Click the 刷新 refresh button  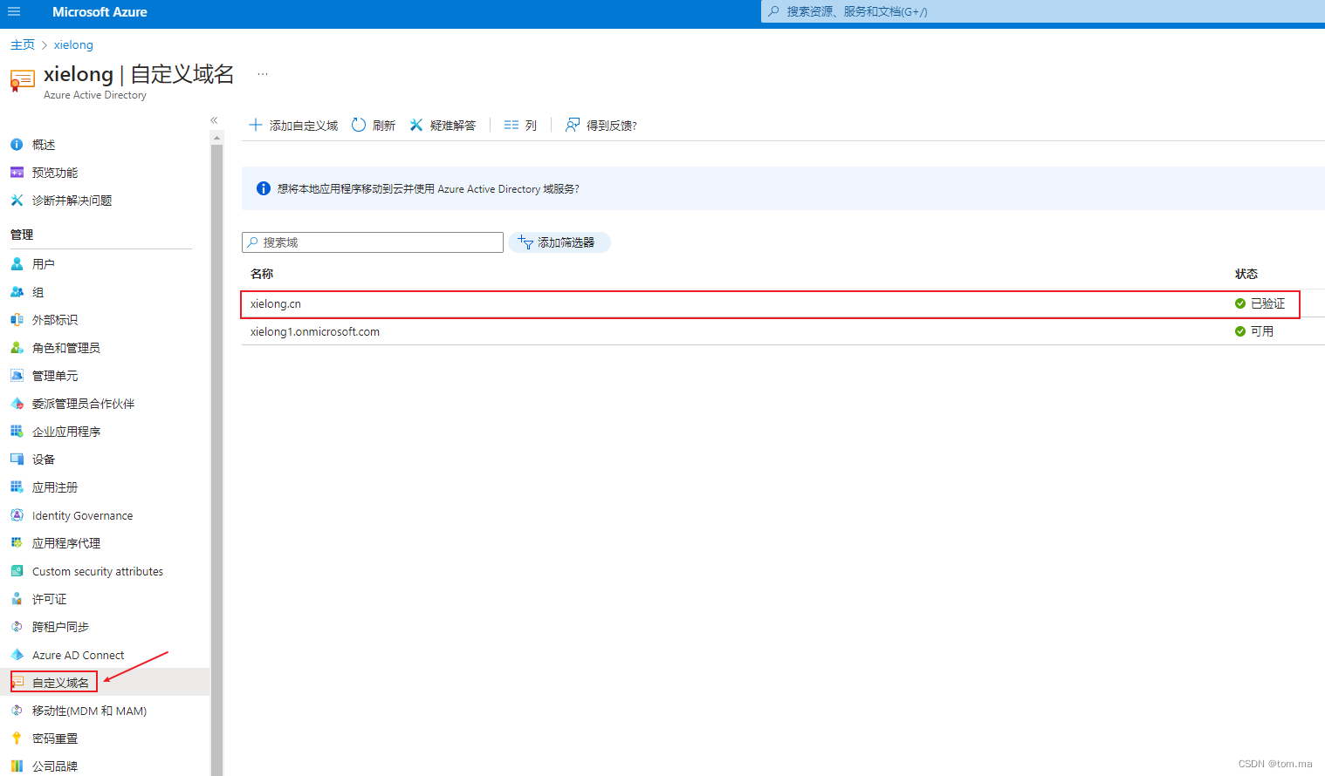tap(374, 126)
